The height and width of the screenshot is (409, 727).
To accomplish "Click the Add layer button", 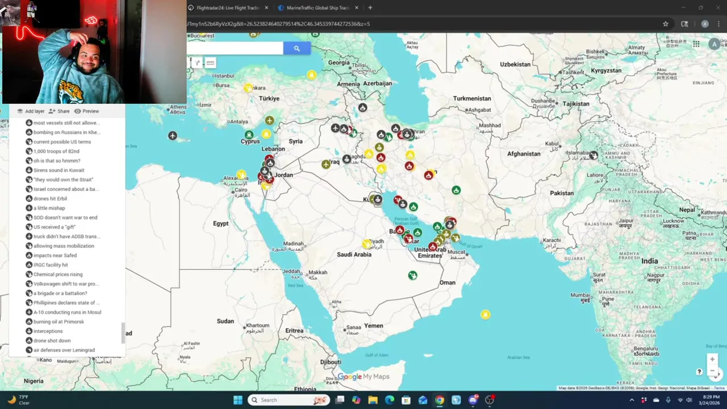I will click(x=31, y=111).
